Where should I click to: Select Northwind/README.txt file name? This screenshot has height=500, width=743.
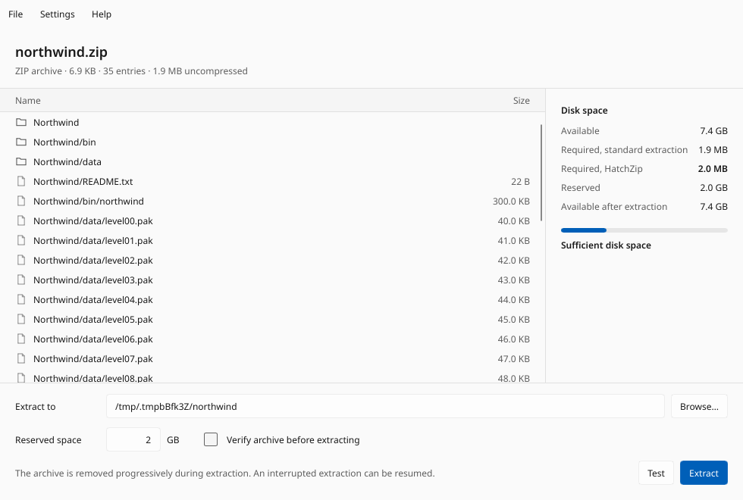(x=83, y=181)
